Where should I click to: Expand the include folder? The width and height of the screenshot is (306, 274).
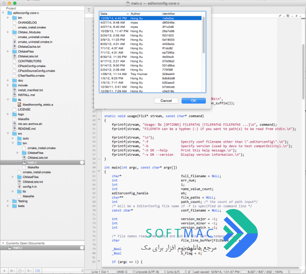(x=8, y=85)
